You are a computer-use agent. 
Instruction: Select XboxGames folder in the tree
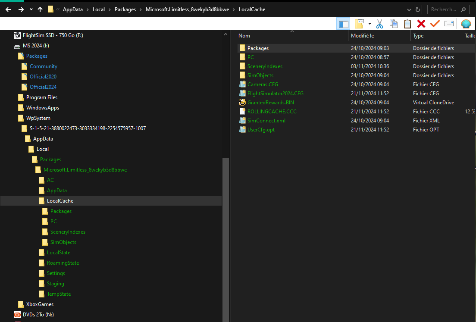(x=40, y=304)
